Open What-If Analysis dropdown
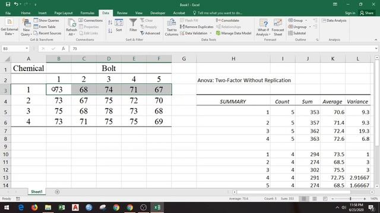Viewport: 380px width, 213px height. click(x=263, y=28)
